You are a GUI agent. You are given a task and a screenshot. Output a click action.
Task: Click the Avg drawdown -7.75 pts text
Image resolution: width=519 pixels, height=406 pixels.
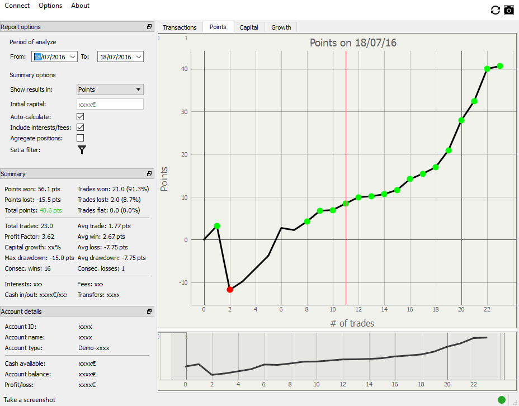tap(111, 258)
